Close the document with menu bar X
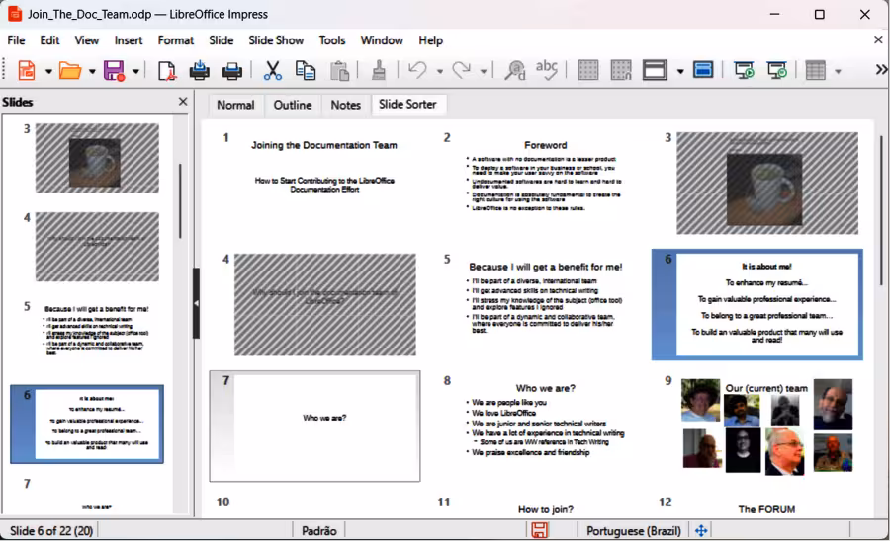The width and height of the screenshot is (890, 541). pyautogui.click(x=878, y=39)
